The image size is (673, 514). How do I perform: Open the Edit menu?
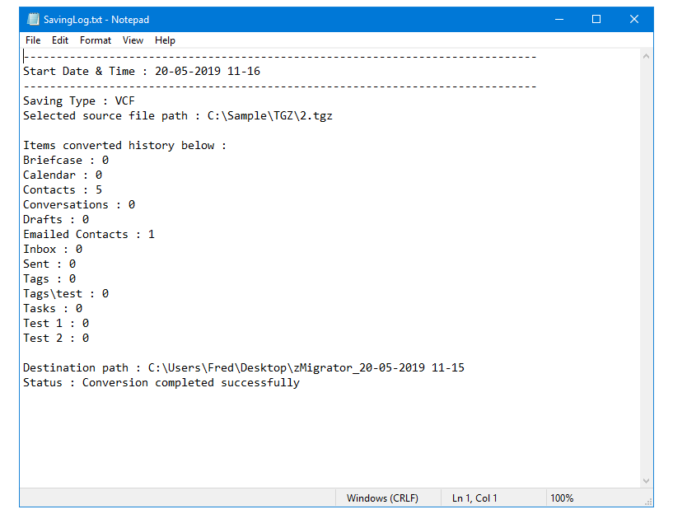coord(60,40)
